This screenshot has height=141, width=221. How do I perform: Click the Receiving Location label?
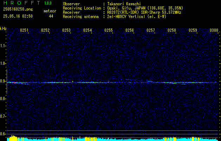82,8
